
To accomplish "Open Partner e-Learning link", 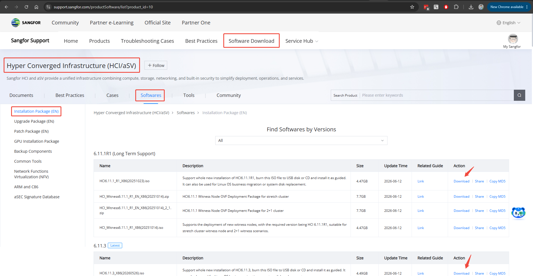I will click(112, 23).
